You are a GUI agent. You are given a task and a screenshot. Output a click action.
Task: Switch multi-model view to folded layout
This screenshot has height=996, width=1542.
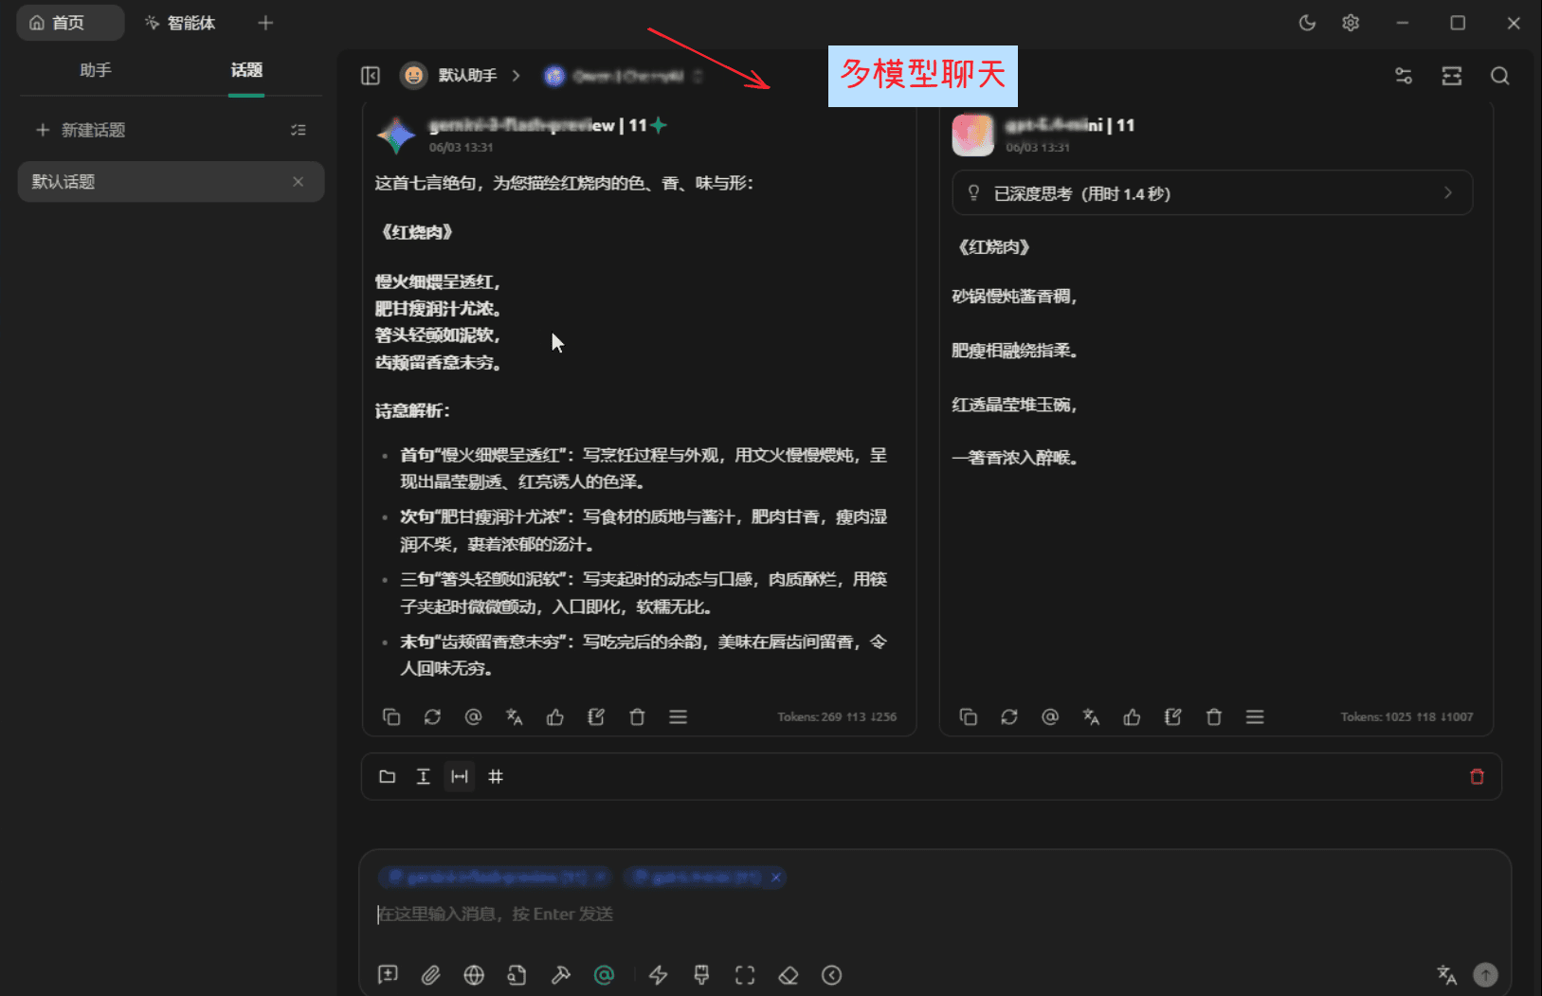click(388, 777)
